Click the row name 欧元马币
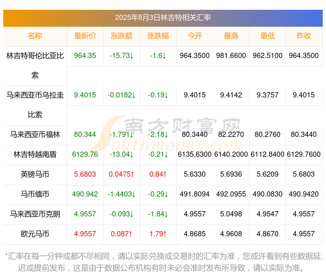This screenshot has width=326, height=278. point(35,234)
